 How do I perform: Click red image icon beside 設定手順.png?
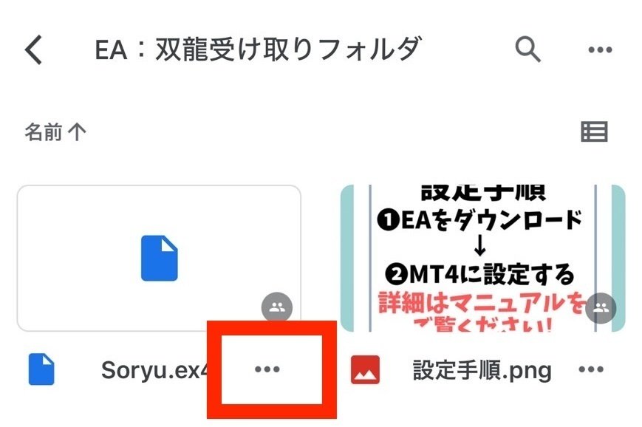coord(365,369)
